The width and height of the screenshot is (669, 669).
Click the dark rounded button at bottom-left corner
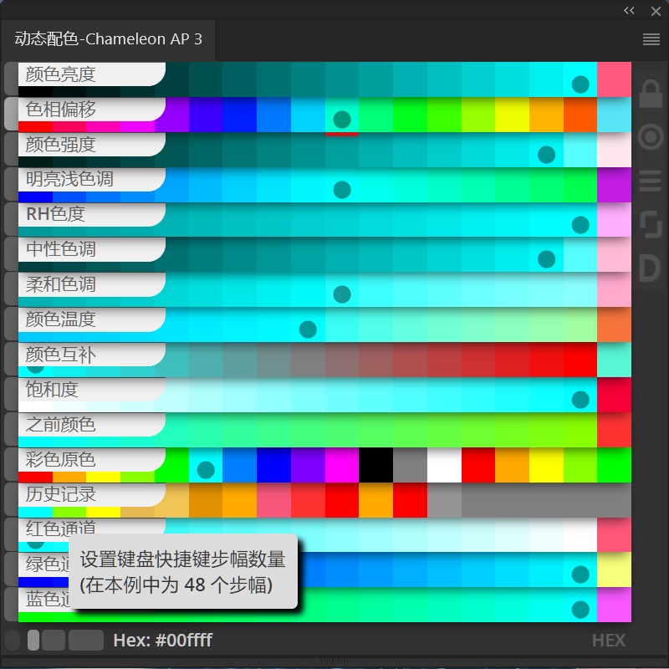click(x=13, y=640)
